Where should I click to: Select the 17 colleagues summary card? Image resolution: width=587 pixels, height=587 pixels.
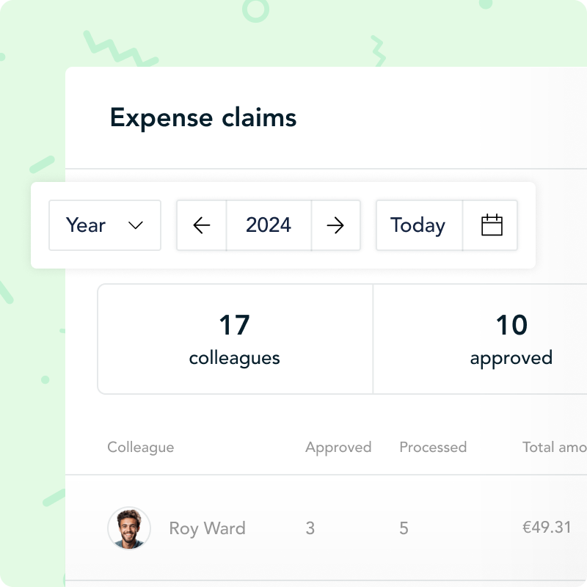click(235, 339)
